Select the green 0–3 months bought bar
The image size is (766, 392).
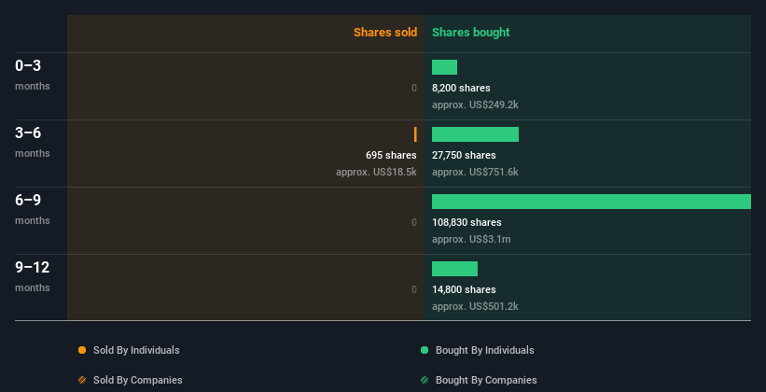tap(444, 67)
